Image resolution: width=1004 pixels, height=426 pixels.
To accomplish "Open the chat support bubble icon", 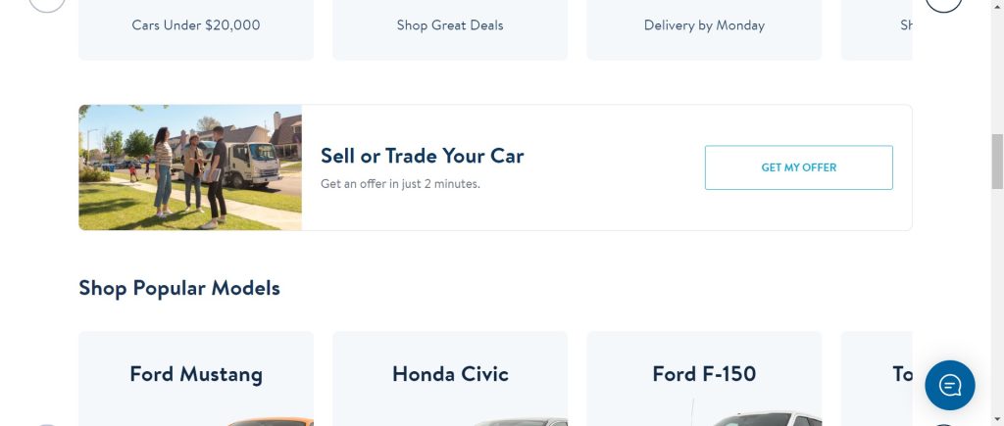I will (949, 385).
